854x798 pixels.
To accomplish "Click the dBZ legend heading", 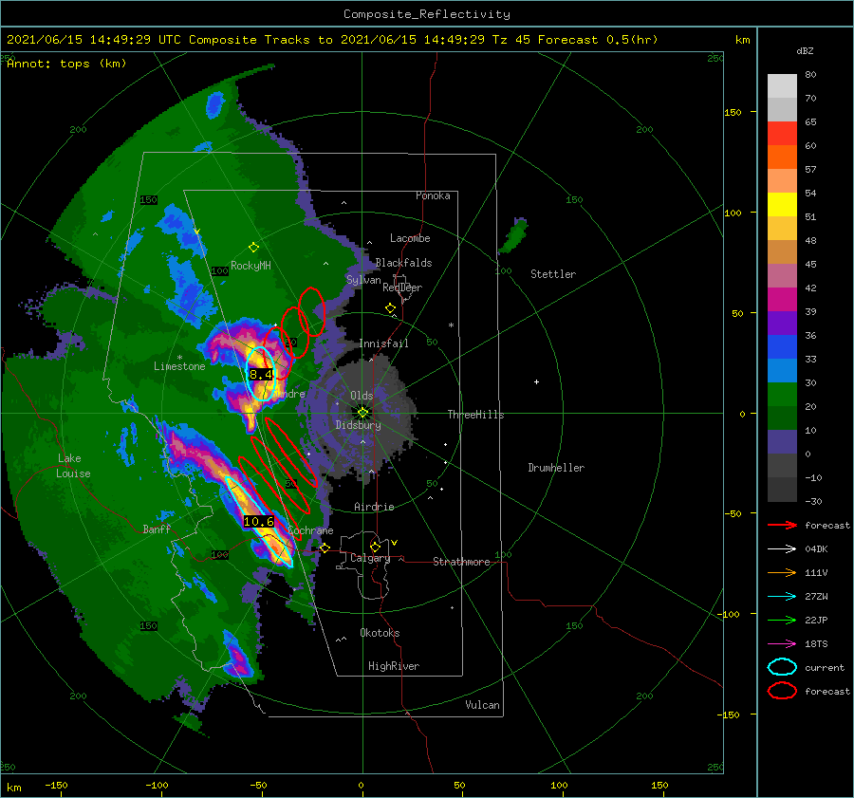I will [x=805, y=50].
